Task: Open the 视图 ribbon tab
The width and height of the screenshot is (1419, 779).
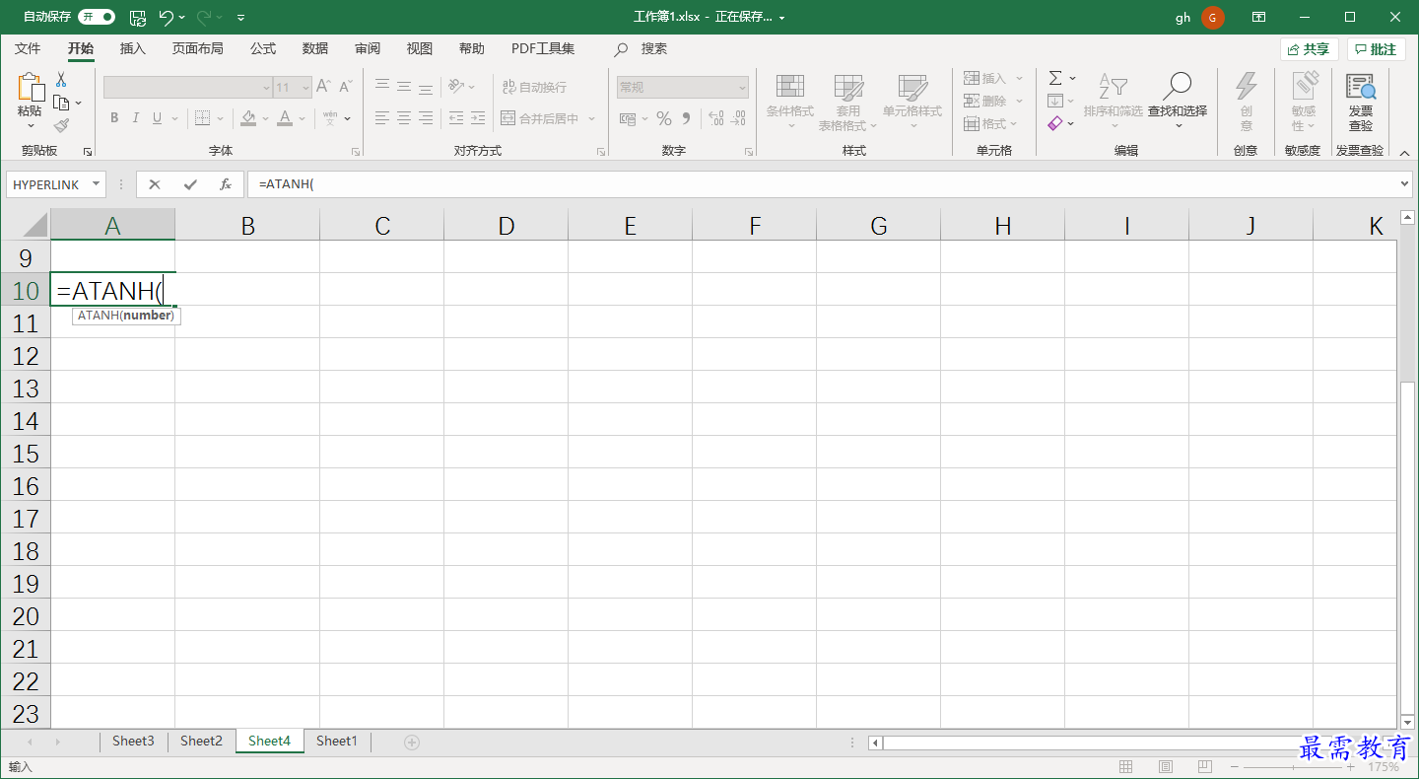Action: pos(420,48)
